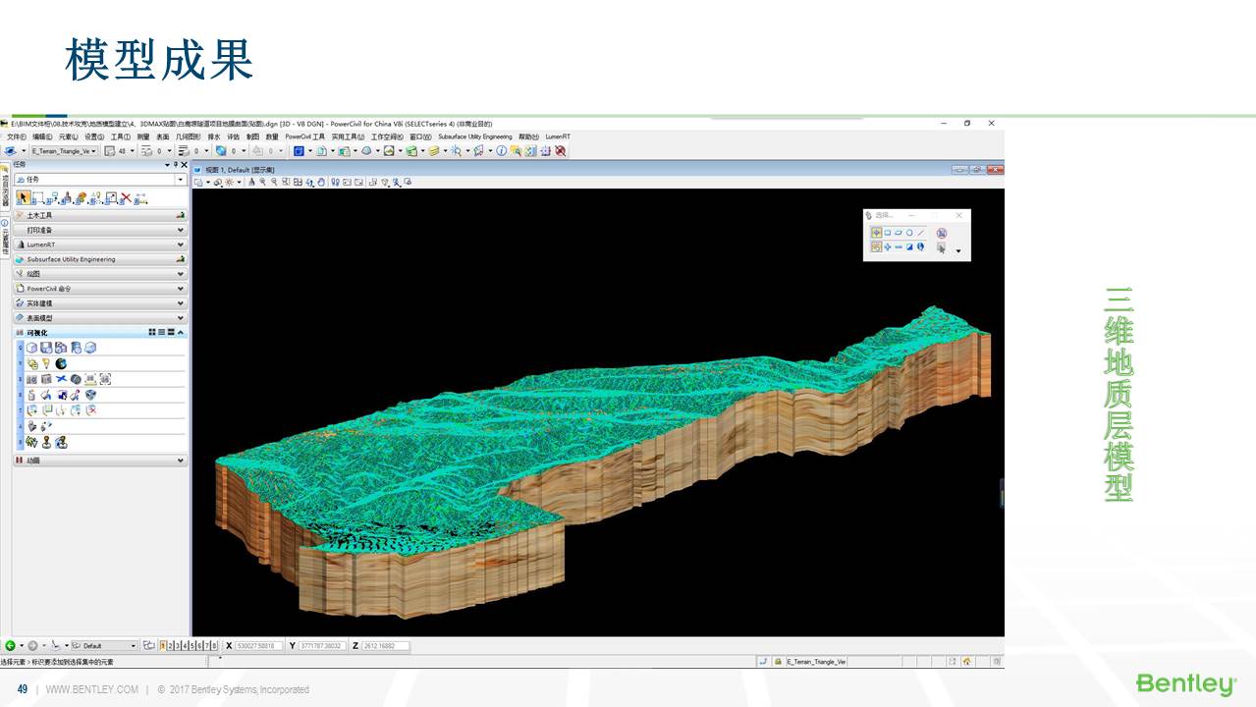Click the Y coordinate input field
Screen dimensions: 1256x707
pos(322,646)
